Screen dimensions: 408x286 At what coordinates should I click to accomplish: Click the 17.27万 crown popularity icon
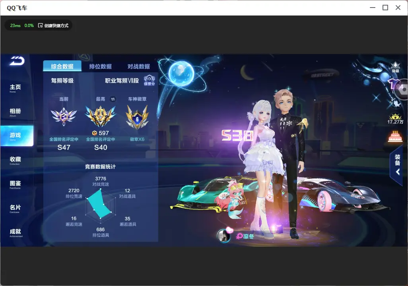[x=395, y=118]
